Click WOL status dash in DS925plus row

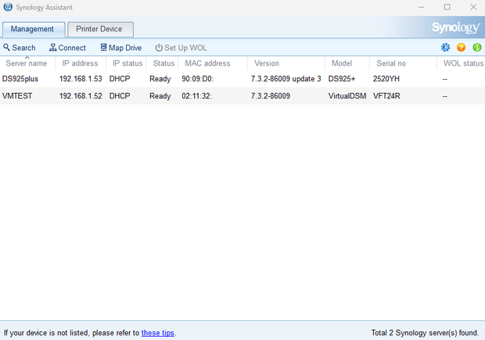[x=445, y=79]
